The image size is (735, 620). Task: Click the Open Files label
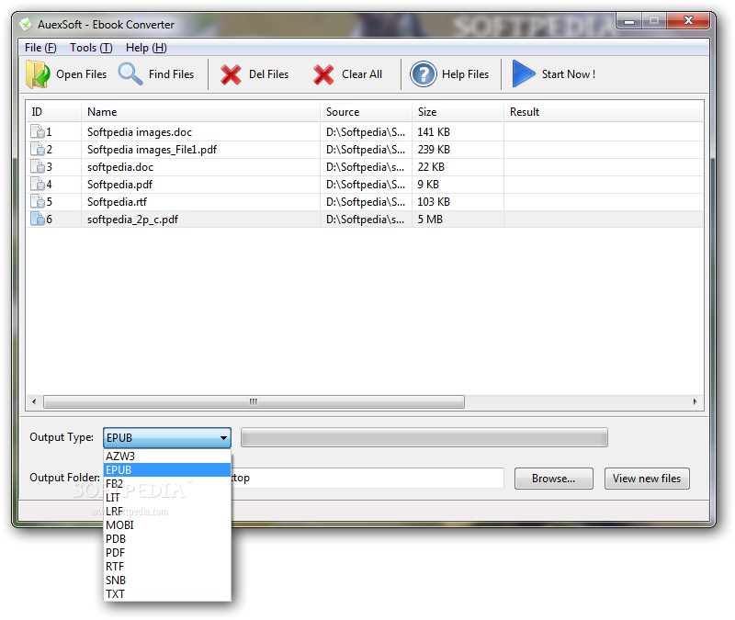82,74
